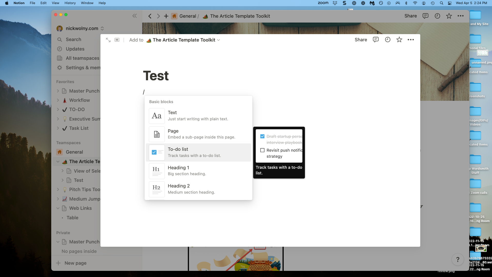Switch workspace via nickwolny.com selector
This screenshot has width=492, height=277.
pyautogui.click(x=82, y=28)
